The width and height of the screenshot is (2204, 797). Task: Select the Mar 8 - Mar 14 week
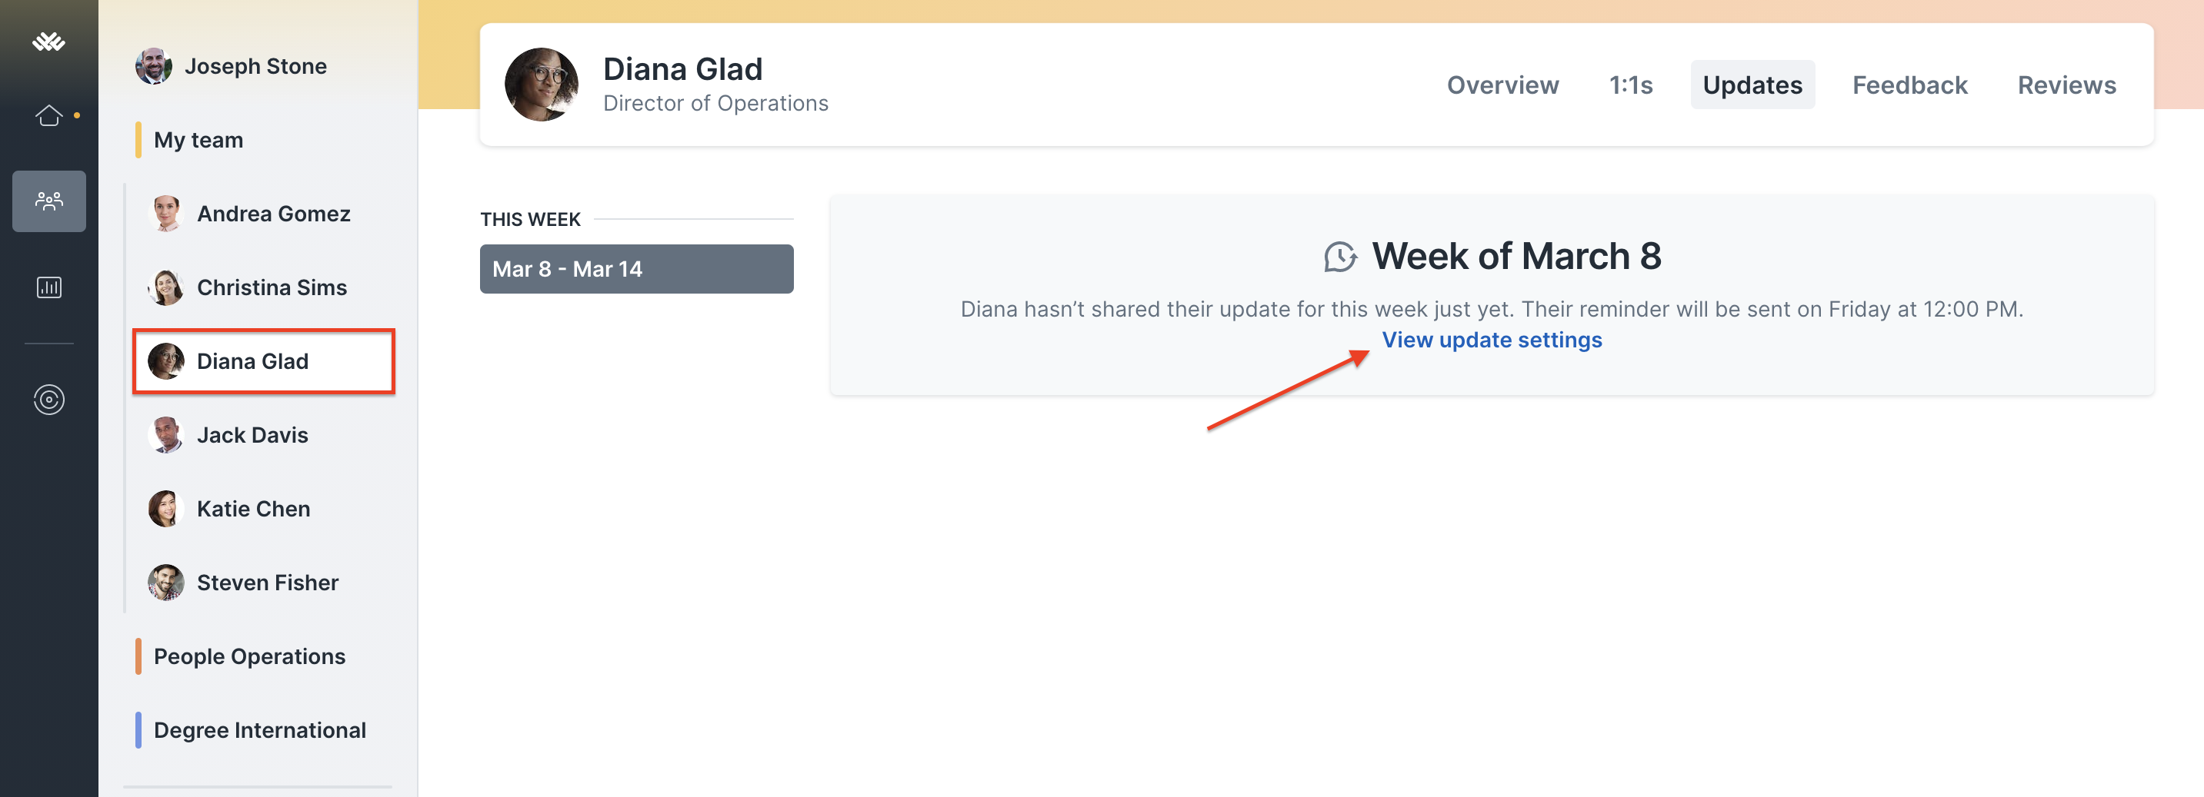636,268
